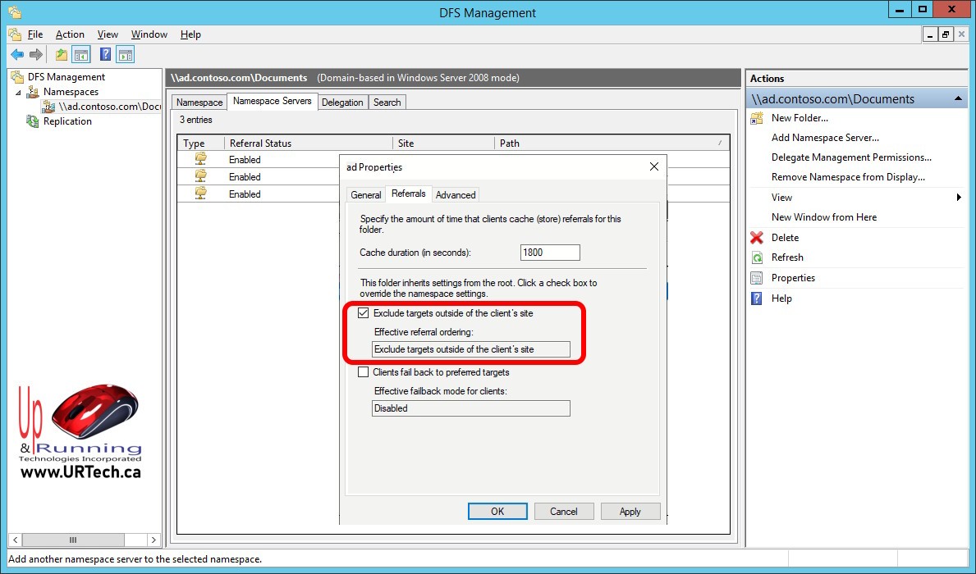Collapse the Documents section in Actions pane

tap(959, 99)
